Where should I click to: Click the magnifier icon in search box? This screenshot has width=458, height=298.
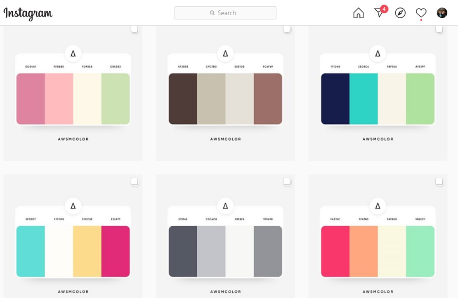click(x=212, y=13)
